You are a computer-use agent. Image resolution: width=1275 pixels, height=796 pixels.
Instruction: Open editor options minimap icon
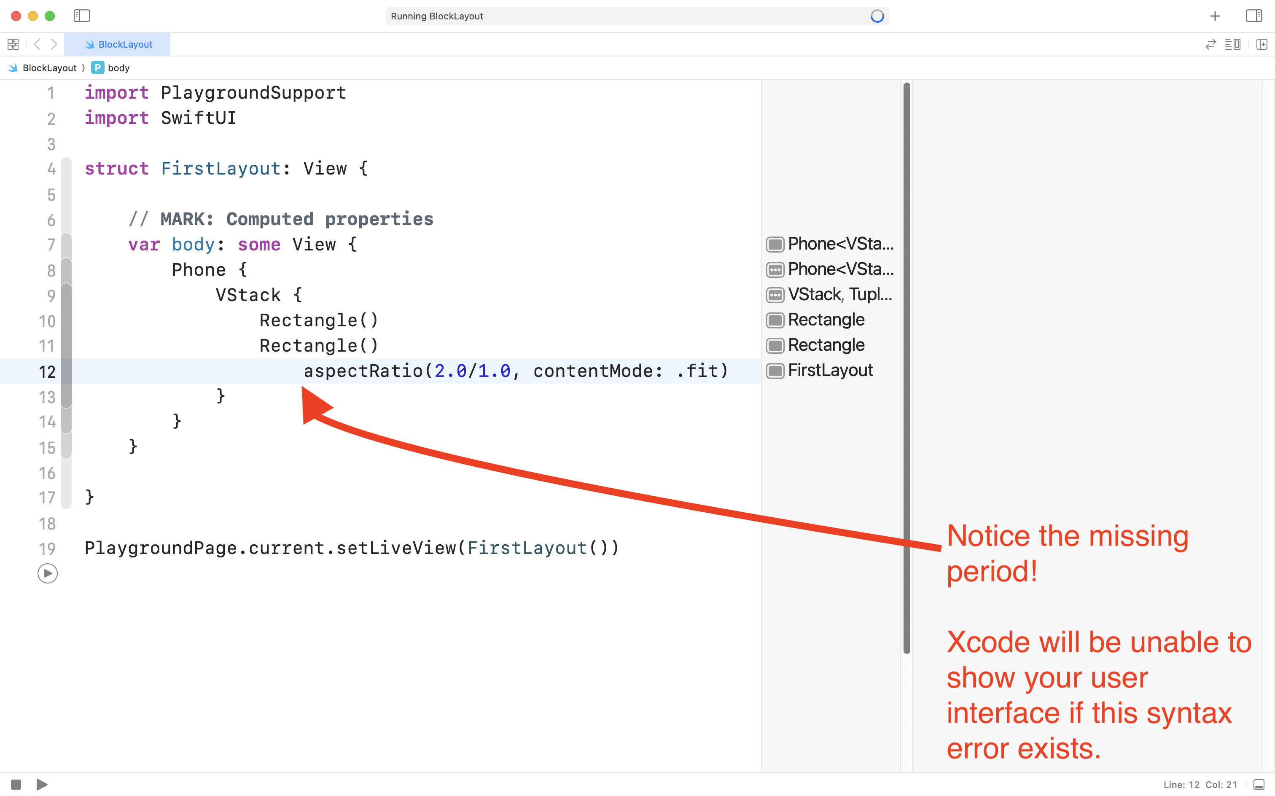tap(1232, 44)
